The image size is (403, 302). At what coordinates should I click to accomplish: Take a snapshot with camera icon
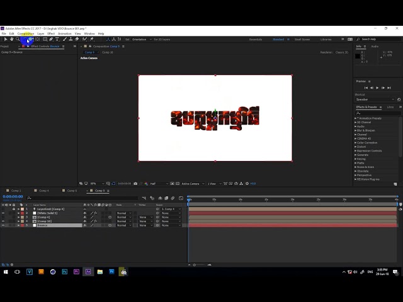coord(135,184)
